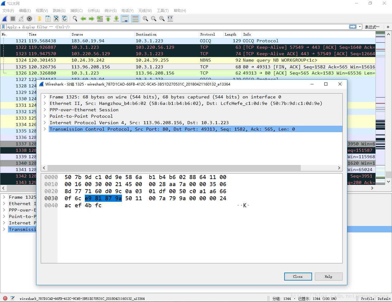Expand Frame 1325 row in dialog
392x302 pixels.
pyautogui.click(x=45, y=97)
